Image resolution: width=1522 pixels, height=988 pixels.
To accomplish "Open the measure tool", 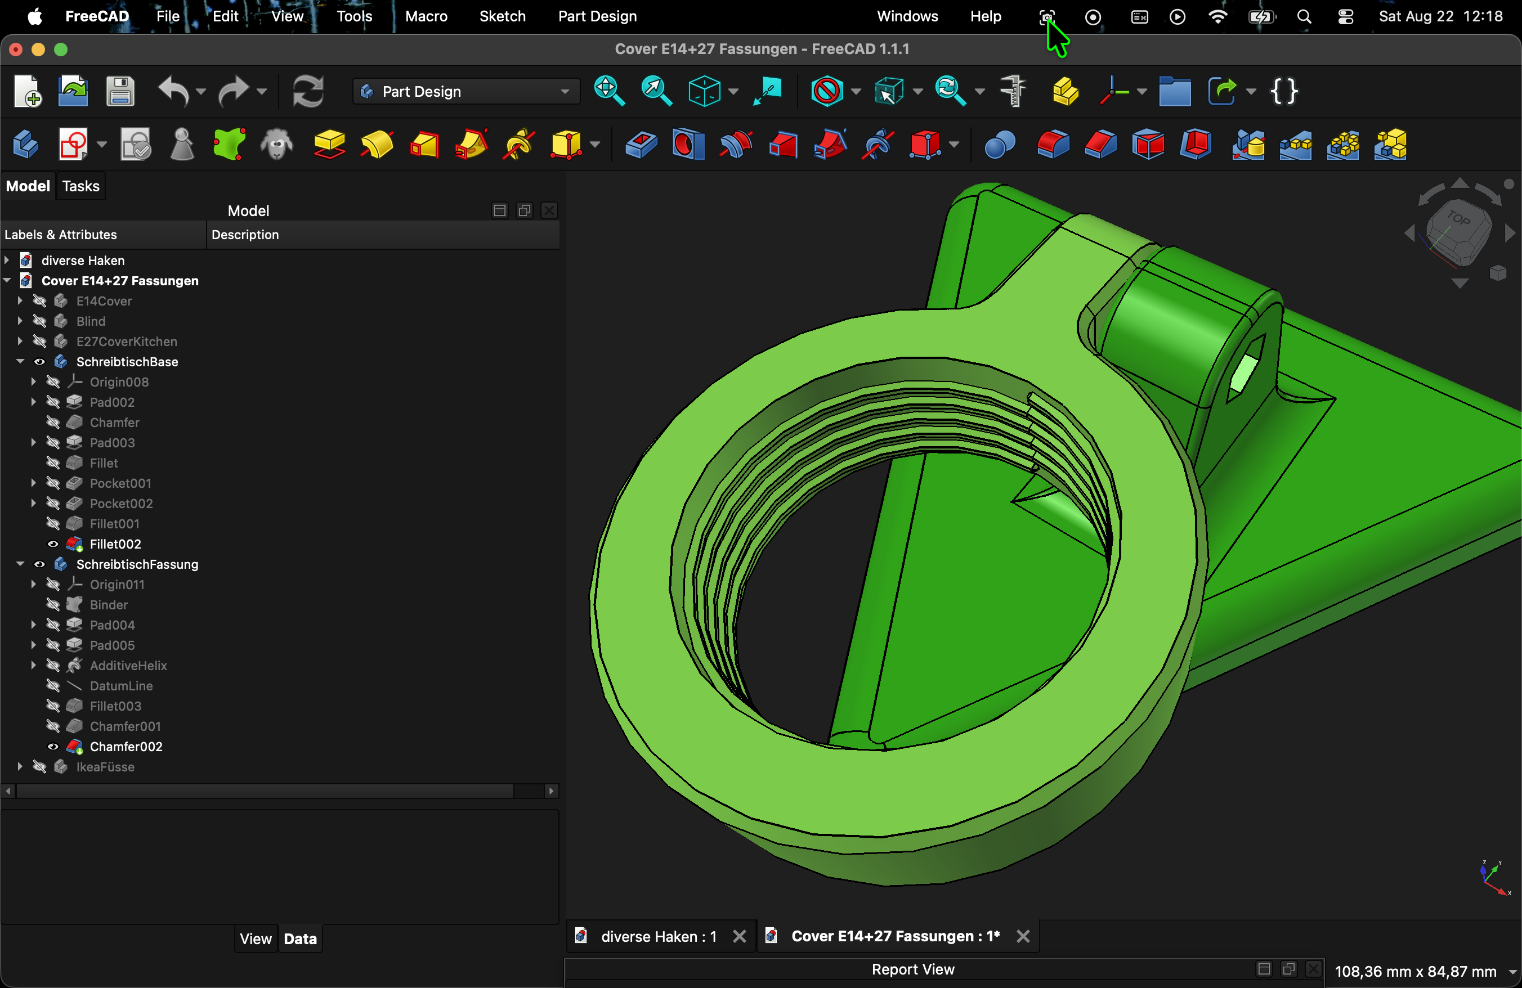I will click(1013, 91).
